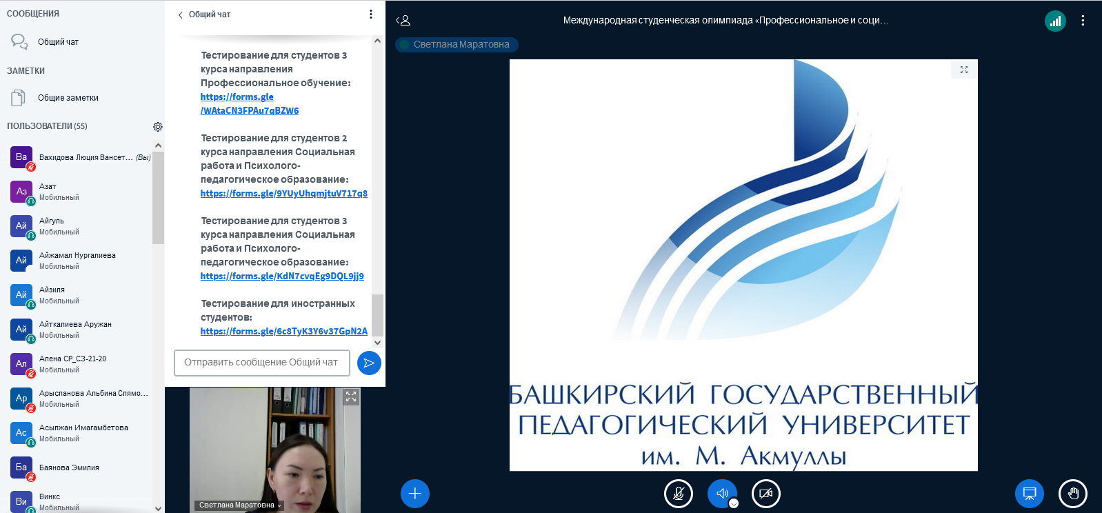
Task: Open the foreign students test link
Action: point(283,332)
